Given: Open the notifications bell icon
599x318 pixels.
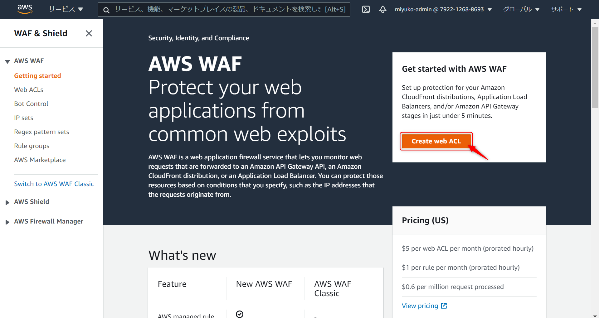Looking at the screenshot, I should pos(382,9).
